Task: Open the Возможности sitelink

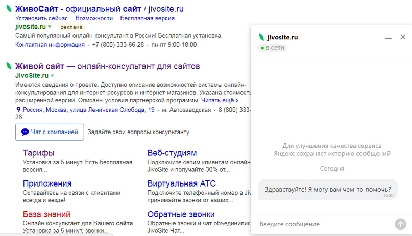Action: click(94, 18)
